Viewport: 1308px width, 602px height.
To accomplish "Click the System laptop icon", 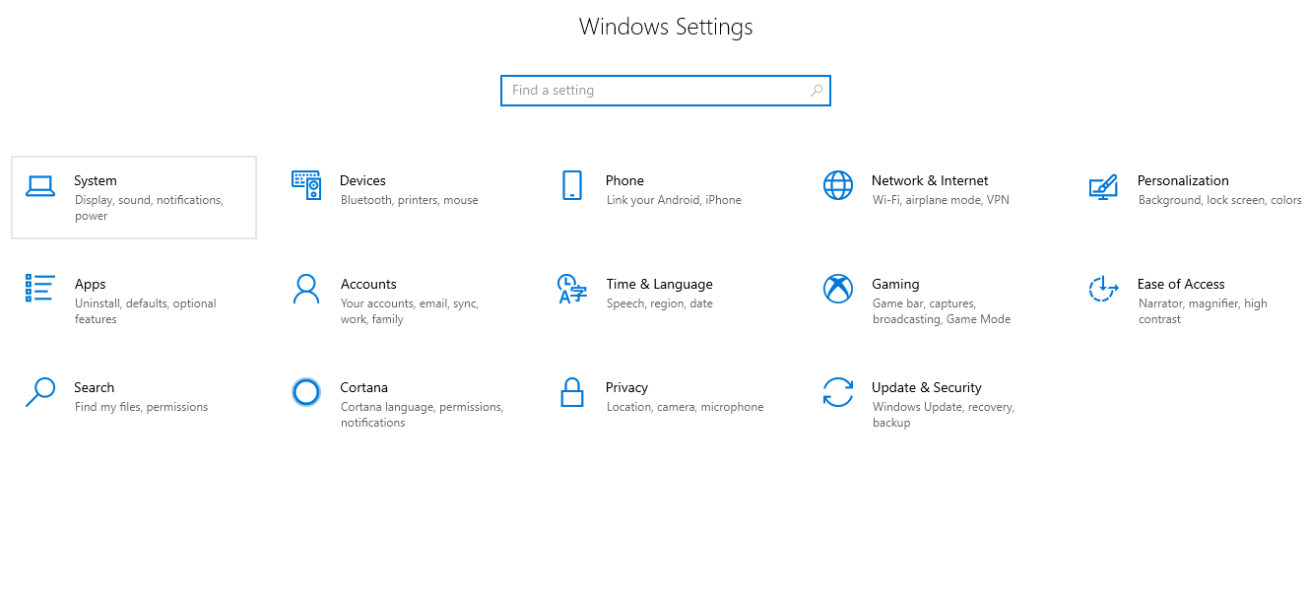I will tap(40, 186).
